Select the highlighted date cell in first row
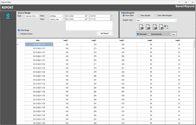 [39, 44]
